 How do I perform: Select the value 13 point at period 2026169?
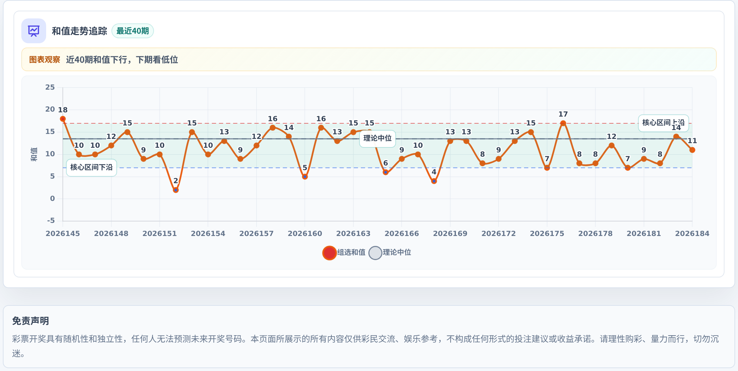pyautogui.click(x=450, y=141)
